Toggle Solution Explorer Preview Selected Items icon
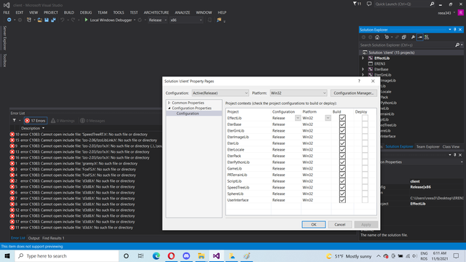 [420, 37]
